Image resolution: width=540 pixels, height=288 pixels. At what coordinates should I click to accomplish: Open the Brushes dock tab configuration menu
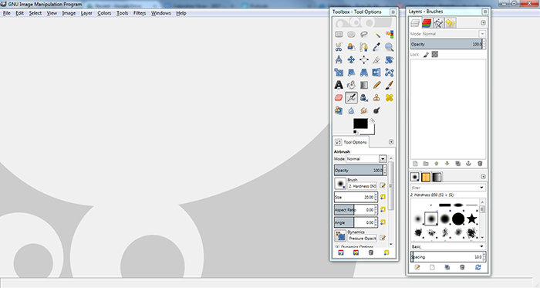click(x=483, y=177)
